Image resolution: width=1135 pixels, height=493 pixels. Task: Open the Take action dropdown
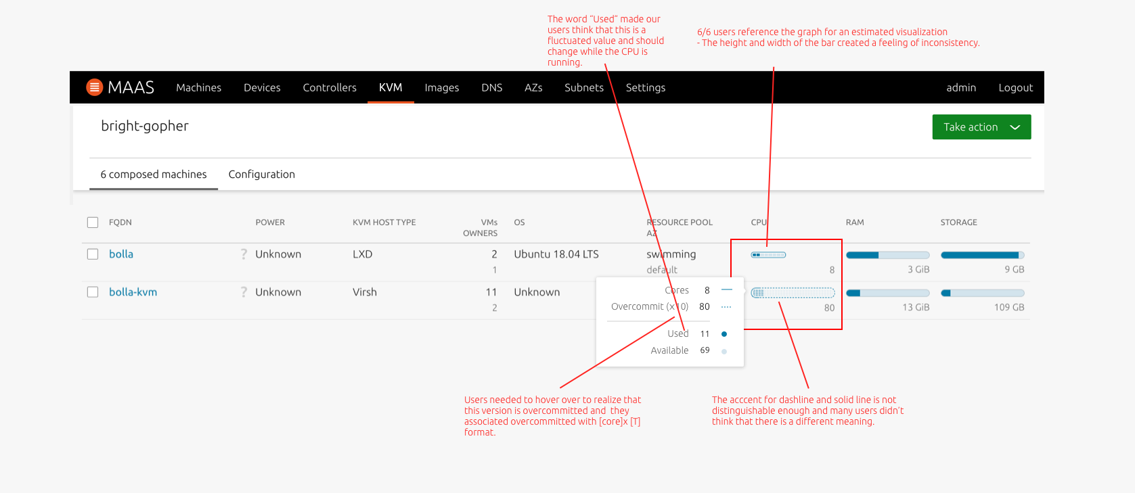click(981, 127)
